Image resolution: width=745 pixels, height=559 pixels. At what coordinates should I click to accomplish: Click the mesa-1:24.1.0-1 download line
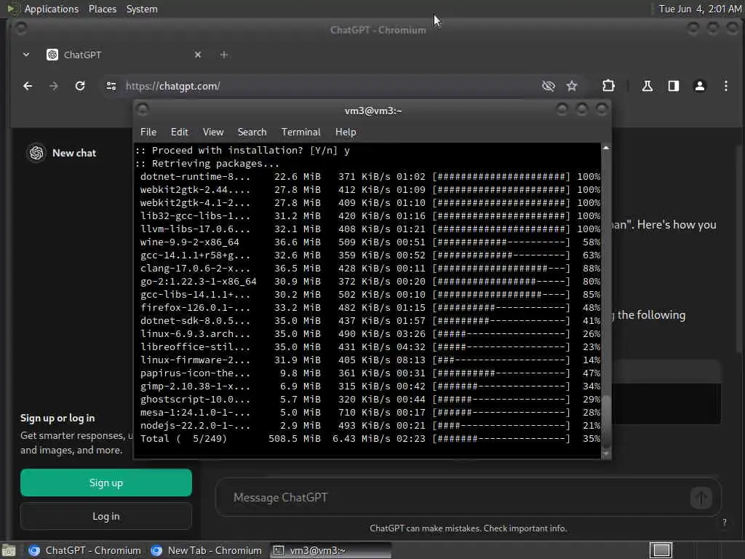[x=370, y=413]
